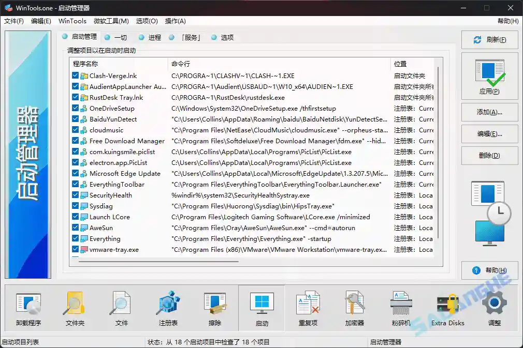Disable the Clash-Verge.lnk startup item
Viewport: 523px width, 348px height.
76,75
